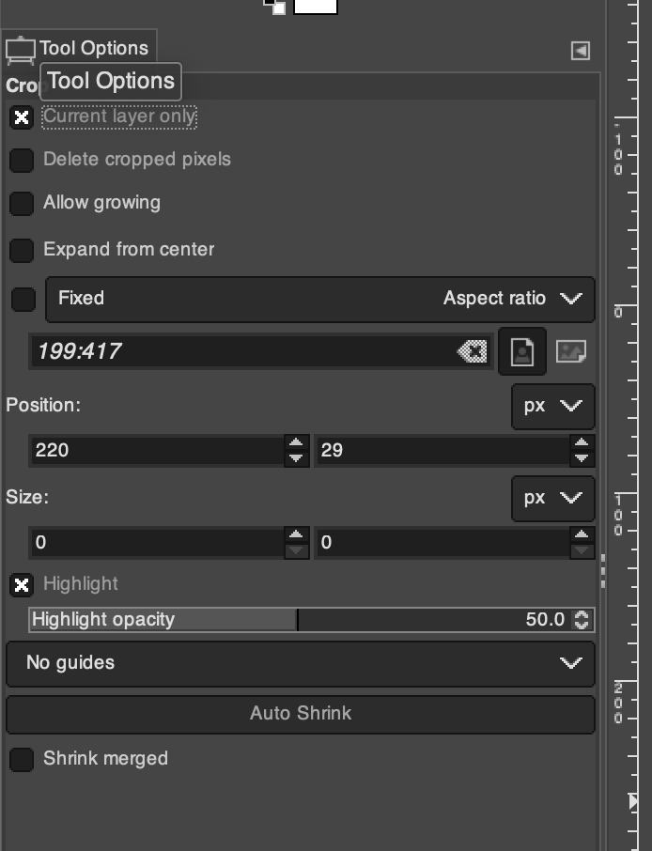
Task: Open the Fixed Aspect ratio dropdown
Action: pyautogui.click(x=319, y=299)
